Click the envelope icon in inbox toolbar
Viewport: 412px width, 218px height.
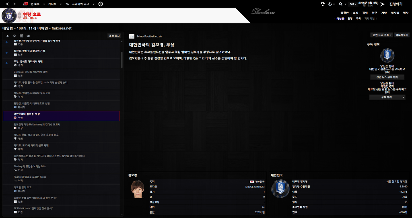(x=28, y=36)
